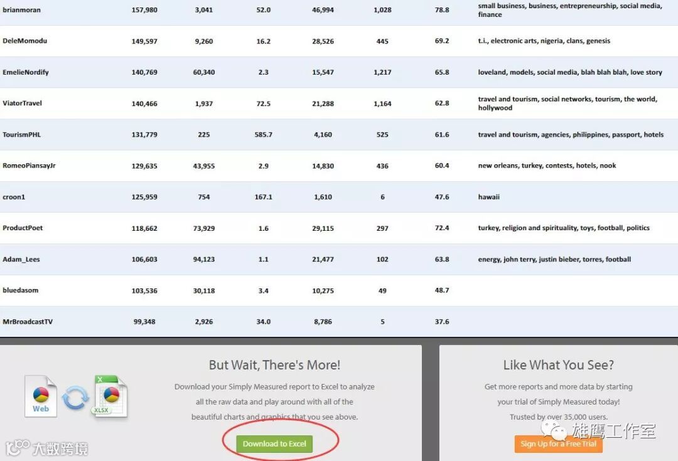Viewport: 678px width, 461px height.
Task: Click the XLSX spreadsheet file icon
Action: [110, 396]
